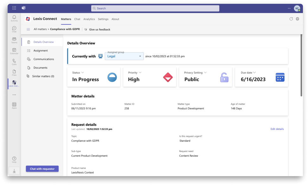Go back to All matters breadcrumb
The image size is (308, 185).
point(40,29)
